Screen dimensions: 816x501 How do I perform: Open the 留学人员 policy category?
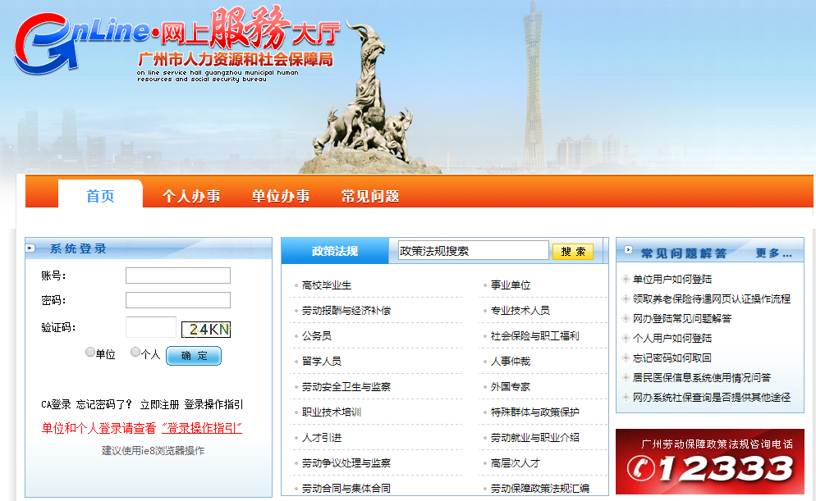point(322,362)
